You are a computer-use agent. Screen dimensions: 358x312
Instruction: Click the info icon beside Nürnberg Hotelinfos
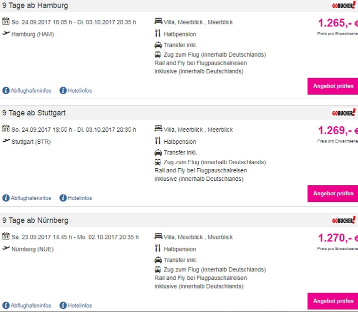tap(63, 305)
